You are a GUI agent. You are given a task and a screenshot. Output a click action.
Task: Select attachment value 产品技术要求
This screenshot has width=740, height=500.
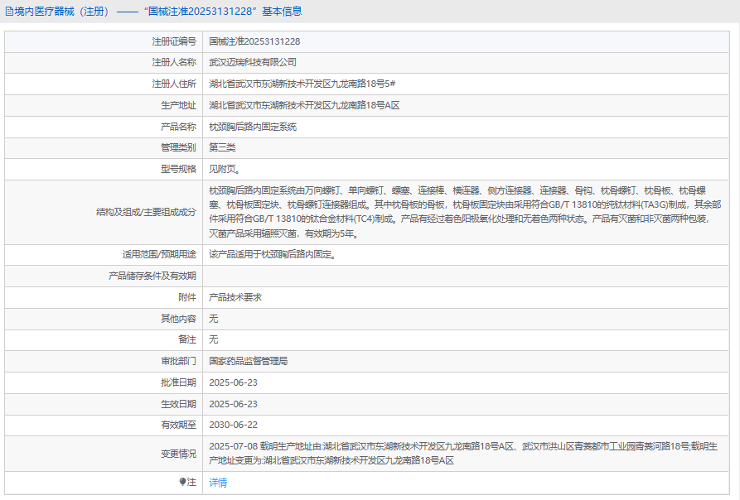point(235,297)
